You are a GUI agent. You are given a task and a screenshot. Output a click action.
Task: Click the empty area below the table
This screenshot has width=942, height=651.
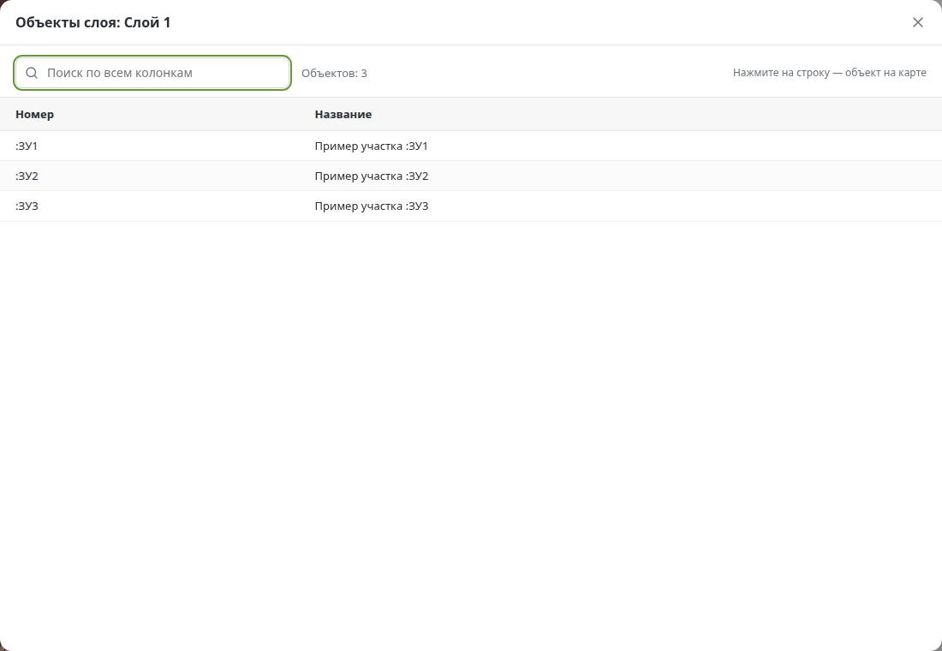pos(471,433)
